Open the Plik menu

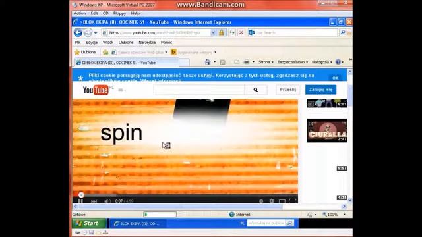tap(78, 42)
